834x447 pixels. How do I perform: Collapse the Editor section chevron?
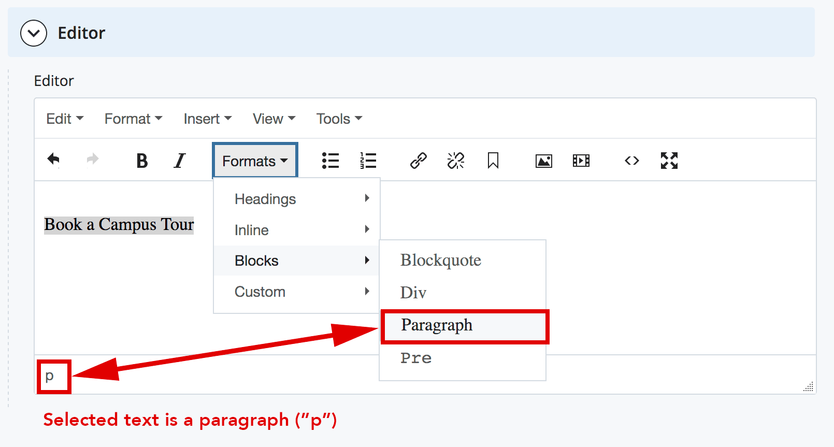(x=34, y=33)
